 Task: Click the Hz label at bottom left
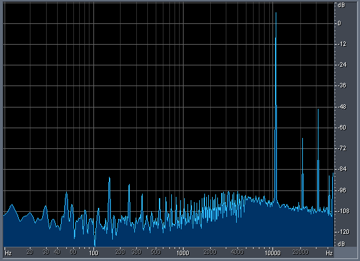(x=8, y=253)
